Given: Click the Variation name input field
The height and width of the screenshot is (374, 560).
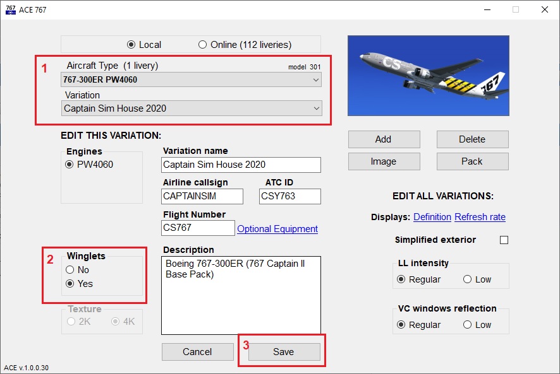Looking at the screenshot, I should click(241, 165).
